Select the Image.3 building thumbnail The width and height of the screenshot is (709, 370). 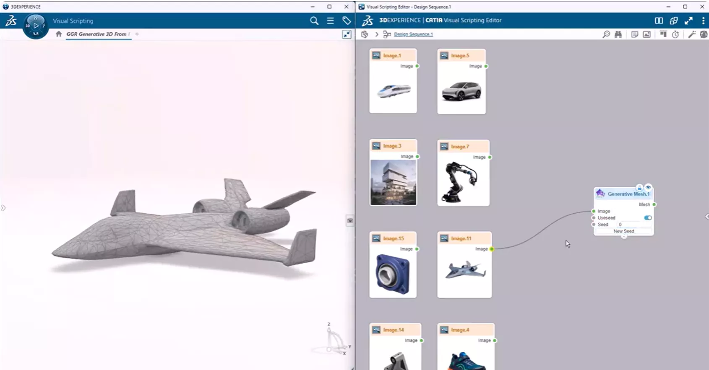(394, 182)
